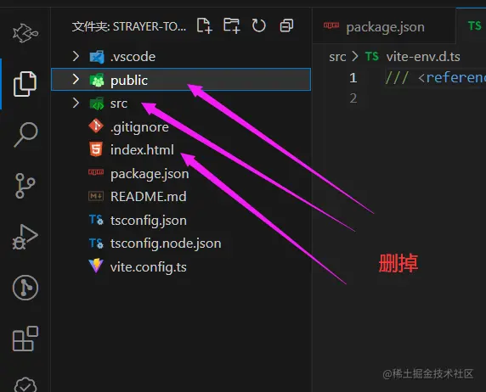Viewport: 486px width, 392px height.
Task: Click src in the breadcrumb path
Action: tap(337, 57)
